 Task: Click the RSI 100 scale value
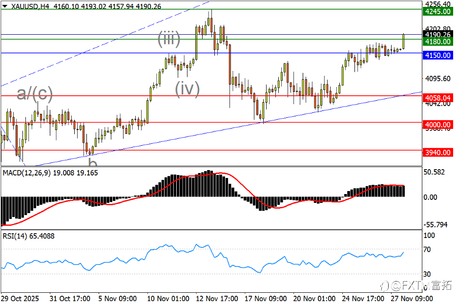(x=429, y=235)
